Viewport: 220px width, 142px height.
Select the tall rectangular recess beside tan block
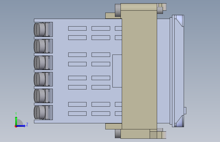(x=117, y=71)
